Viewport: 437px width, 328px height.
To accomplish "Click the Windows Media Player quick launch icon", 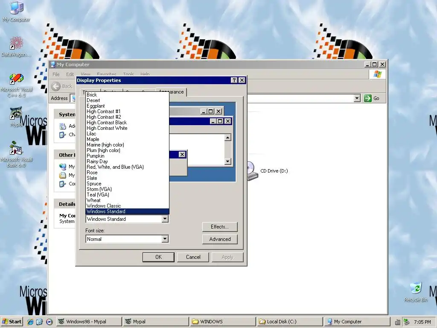I will coord(49,322).
